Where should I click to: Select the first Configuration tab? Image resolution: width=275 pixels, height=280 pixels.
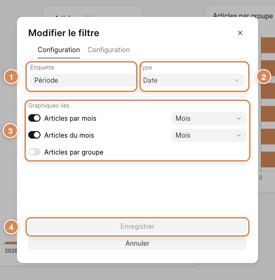59,50
